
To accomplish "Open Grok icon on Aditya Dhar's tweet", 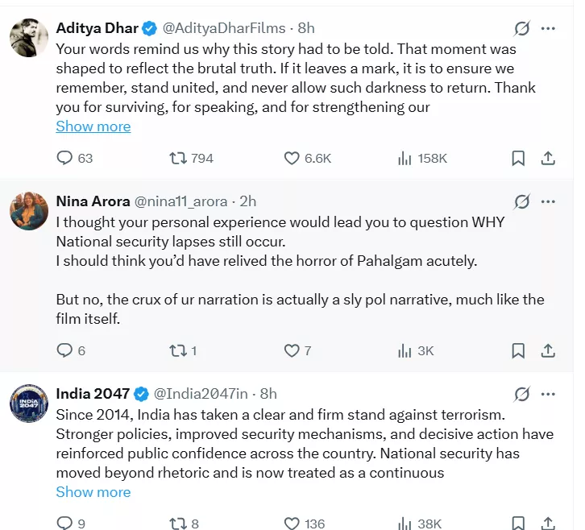I will click(521, 29).
